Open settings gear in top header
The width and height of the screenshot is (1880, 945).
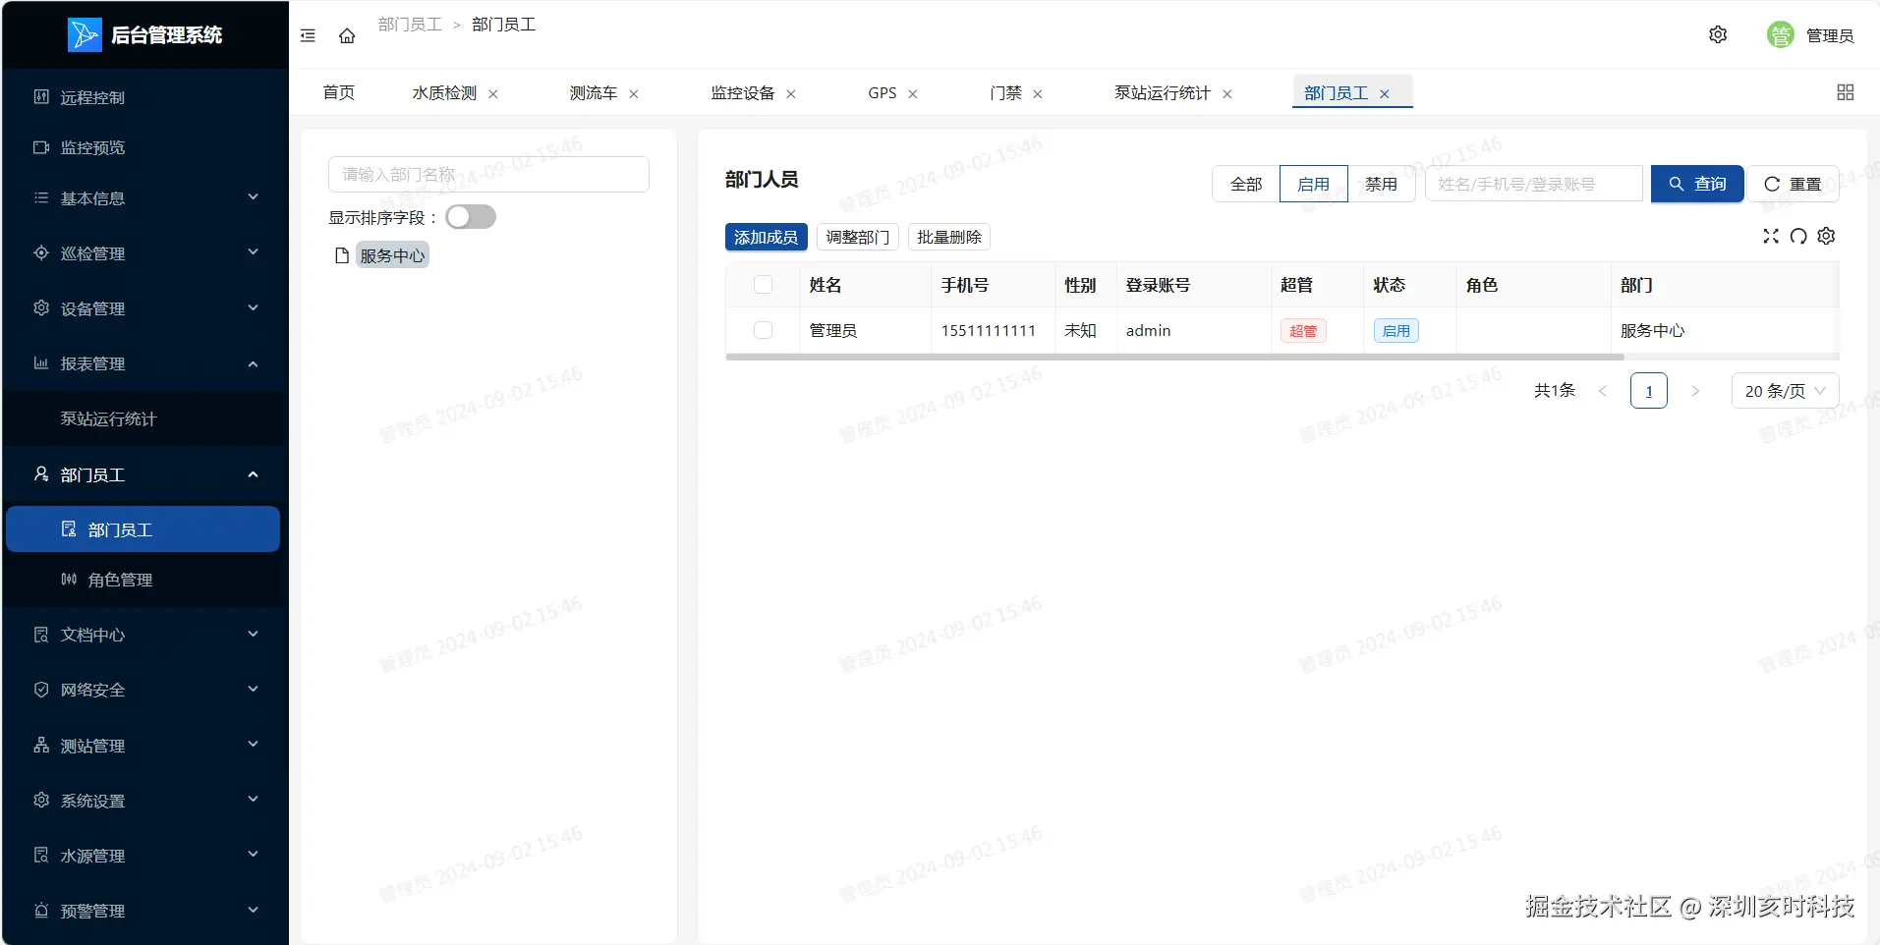[1718, 34]
